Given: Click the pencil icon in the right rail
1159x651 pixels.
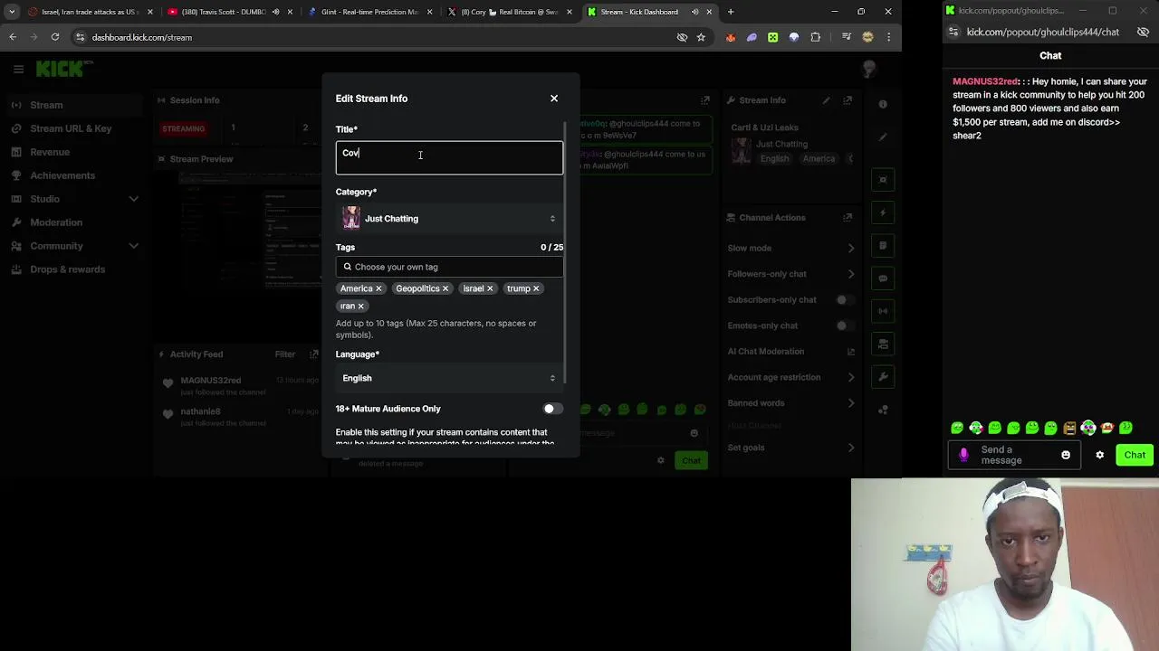Looking at the screenshot, I should coord(883,137).
